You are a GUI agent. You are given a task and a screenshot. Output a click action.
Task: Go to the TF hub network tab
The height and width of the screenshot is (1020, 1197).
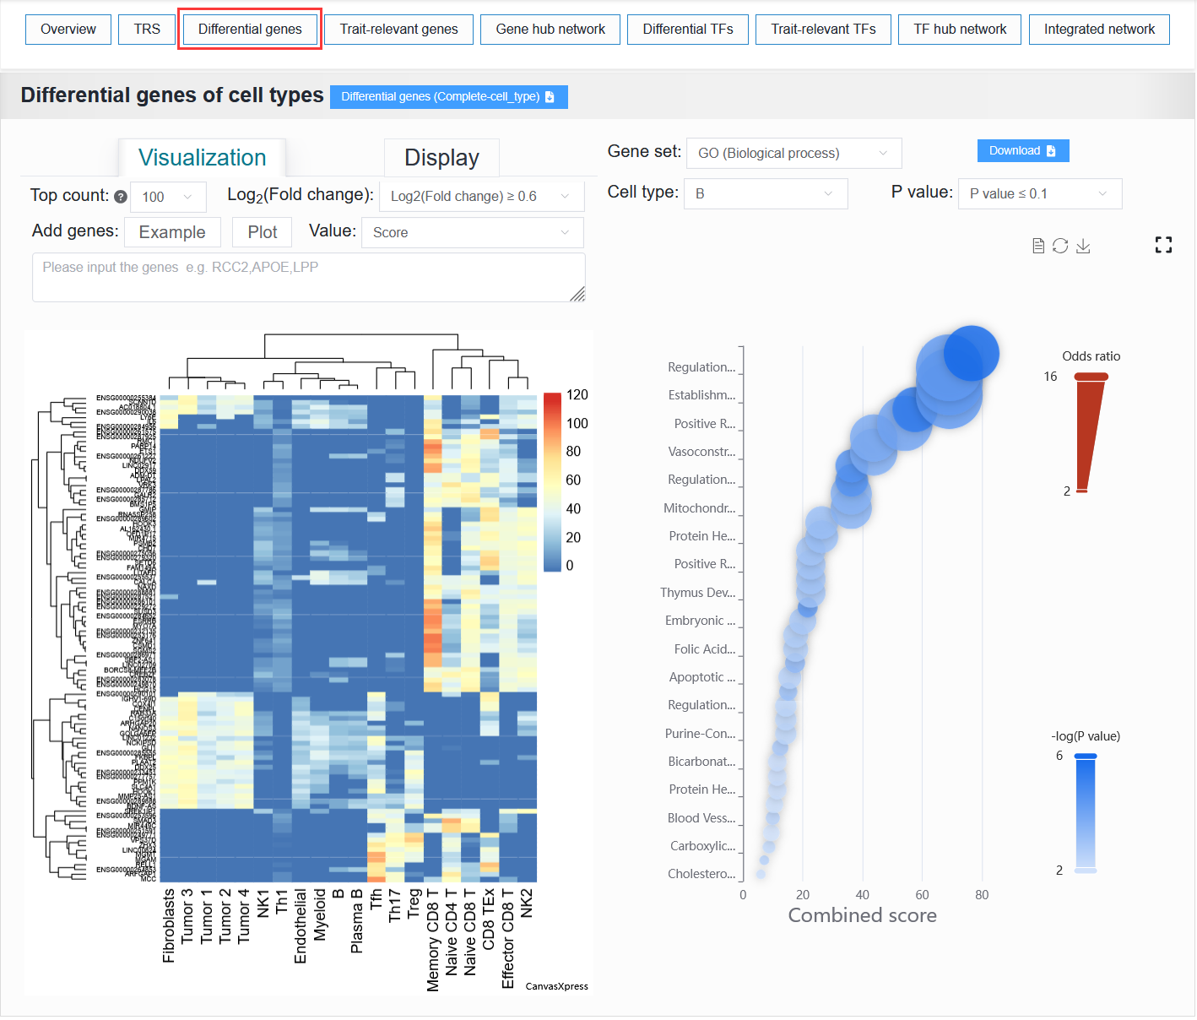960,29
